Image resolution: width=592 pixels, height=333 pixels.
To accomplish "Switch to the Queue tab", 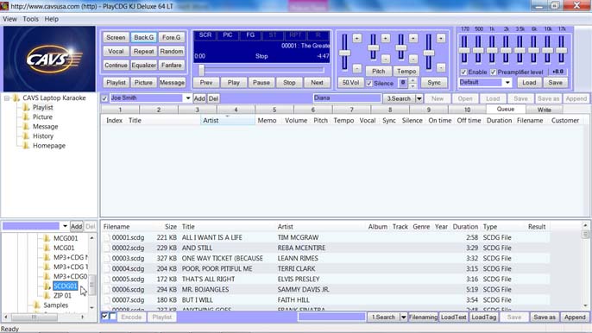I will pos(506,109).
